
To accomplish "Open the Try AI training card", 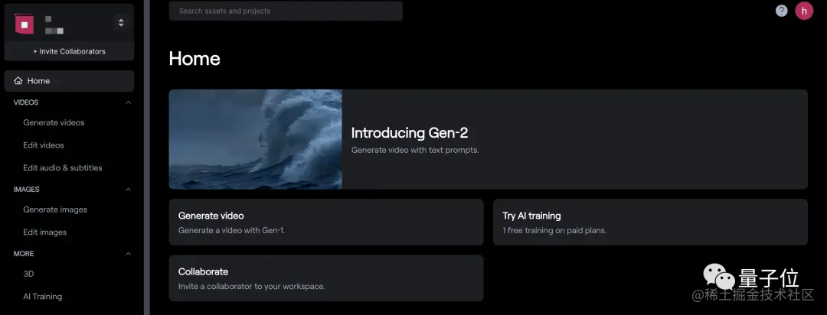I will tap(650, 222).
